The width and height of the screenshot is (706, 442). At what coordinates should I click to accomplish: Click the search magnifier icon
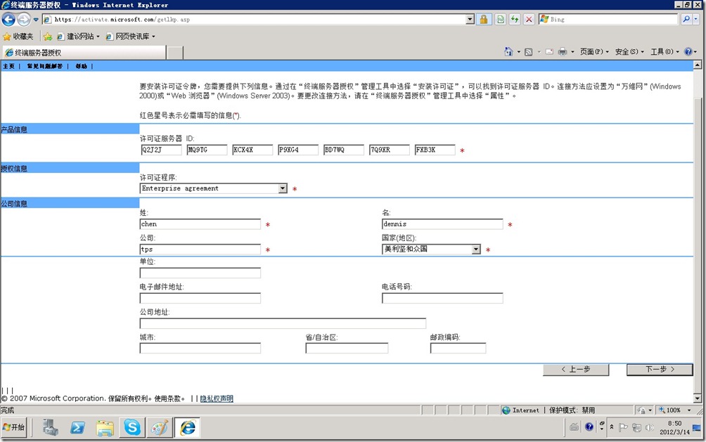click(x=686, y=20)
